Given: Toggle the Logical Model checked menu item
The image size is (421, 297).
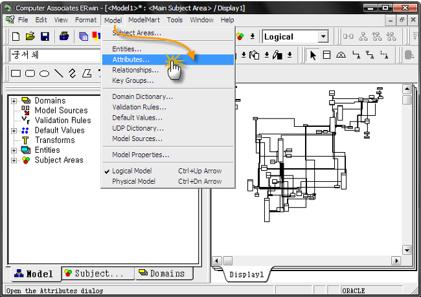Looking at the screenshot, I should (x=168, y=171).
